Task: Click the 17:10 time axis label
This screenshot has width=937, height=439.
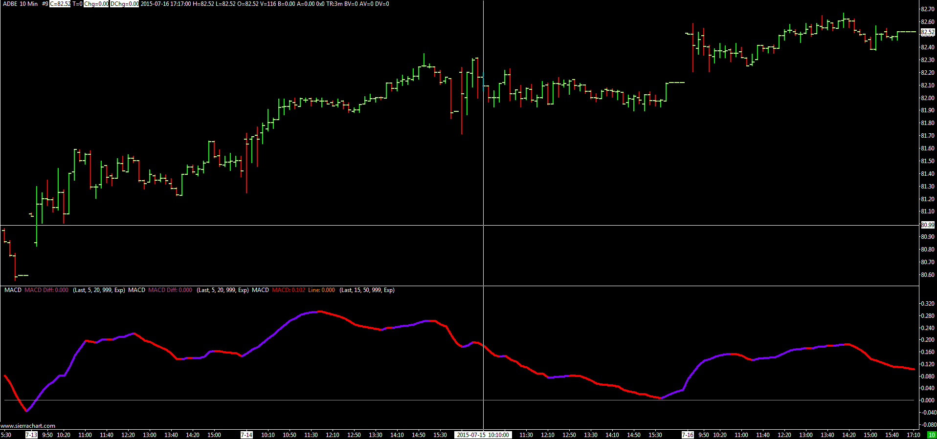Action: pos(914,435)
